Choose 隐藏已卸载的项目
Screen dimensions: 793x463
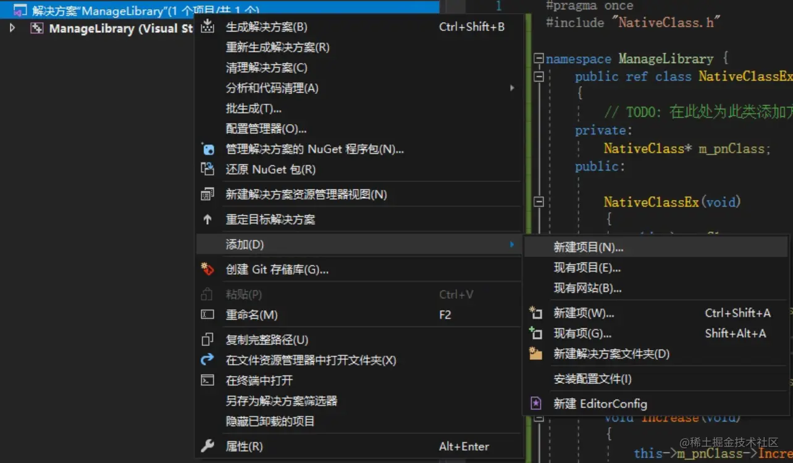[358, 421]
